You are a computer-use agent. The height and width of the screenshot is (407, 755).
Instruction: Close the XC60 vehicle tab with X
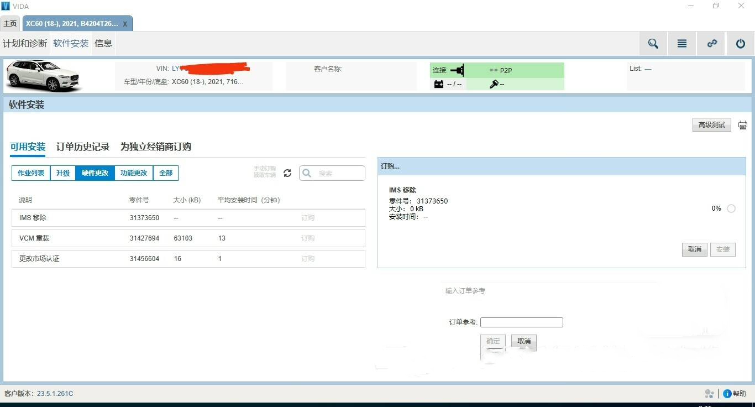(125, 24)
